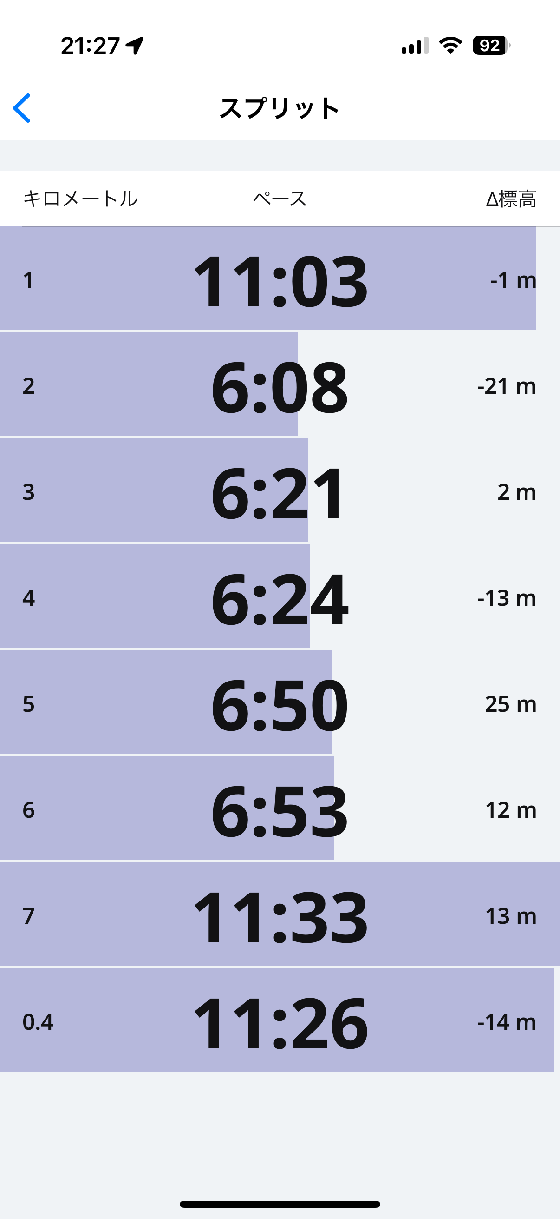The image size is (560, 1219).
Task: Tap the Wi-Fi status icon
Action: tap(450, 46)
